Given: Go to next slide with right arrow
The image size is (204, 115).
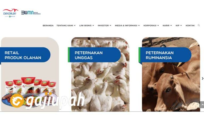Looking at the screenshot, I should (x=202, y=79).
